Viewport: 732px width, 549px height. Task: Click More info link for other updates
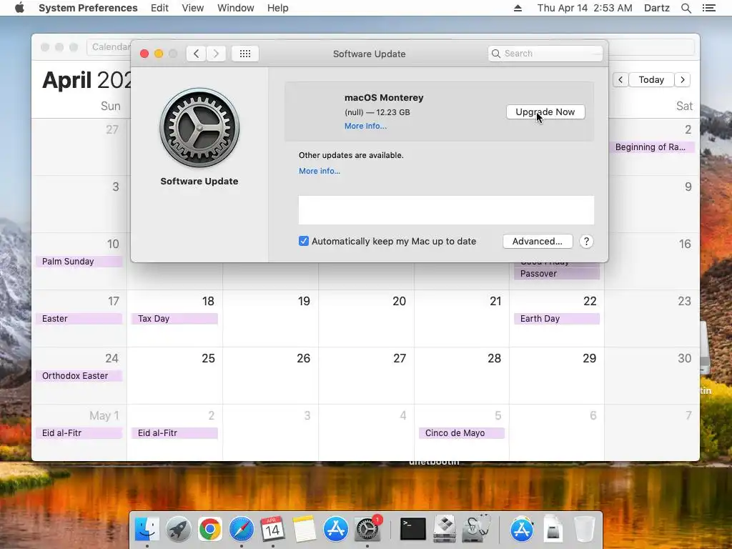click(x=320, y=172)
